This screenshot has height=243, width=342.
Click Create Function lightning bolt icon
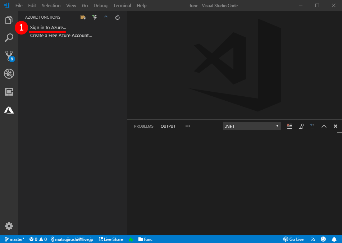coord(95,17)
